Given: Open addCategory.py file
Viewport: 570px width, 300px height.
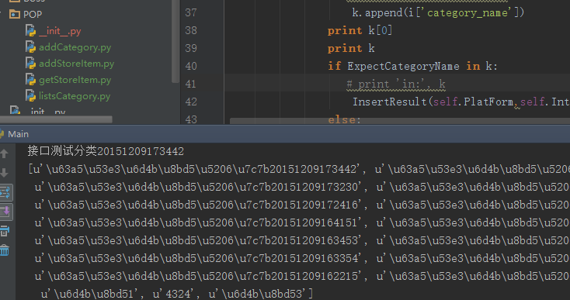Looking at the screenshot, I should [75, 47].
